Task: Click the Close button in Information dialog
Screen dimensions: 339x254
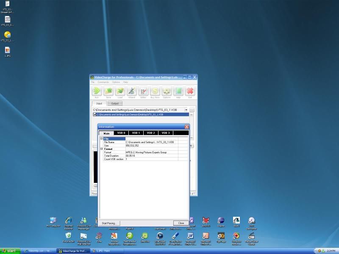Action: [x=181, y=223]
